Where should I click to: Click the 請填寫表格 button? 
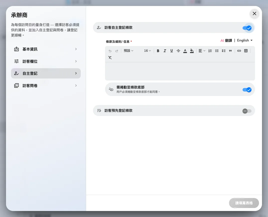(244, 203)
